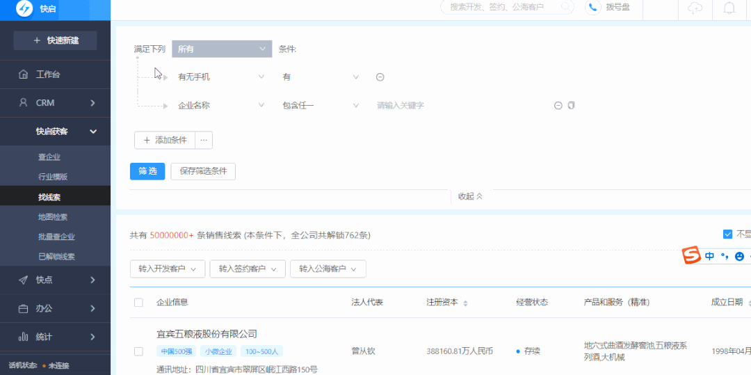
Task: Open the 工作台 home icon
Action: pos(23,74)
